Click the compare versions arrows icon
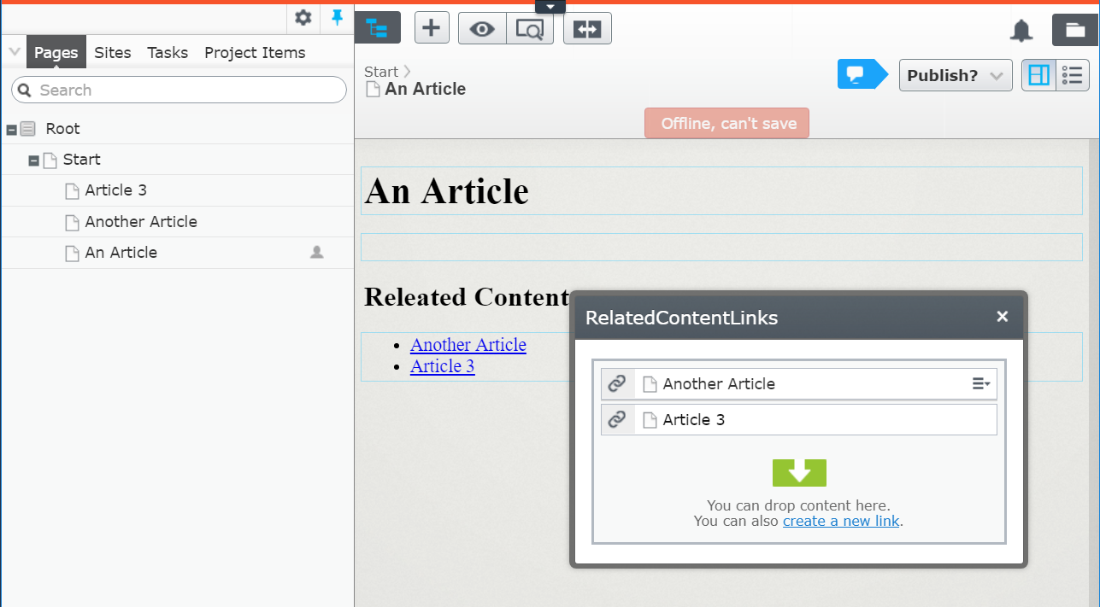 click(x=587, y=28)
